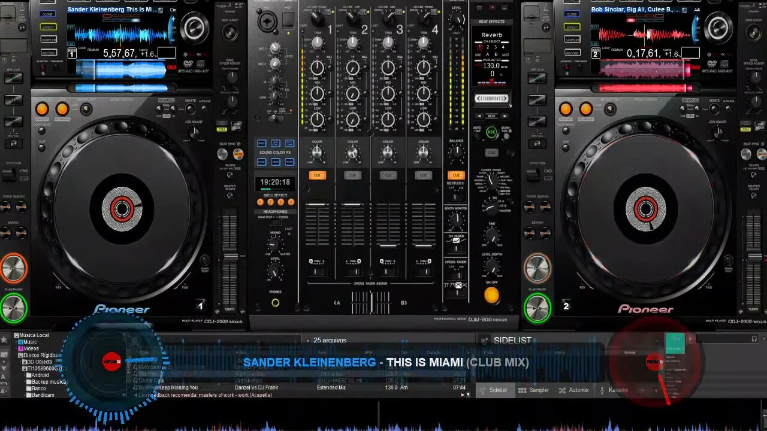
Task: Trigger Hot Cue B on deck 1
Action: [13, 100]
